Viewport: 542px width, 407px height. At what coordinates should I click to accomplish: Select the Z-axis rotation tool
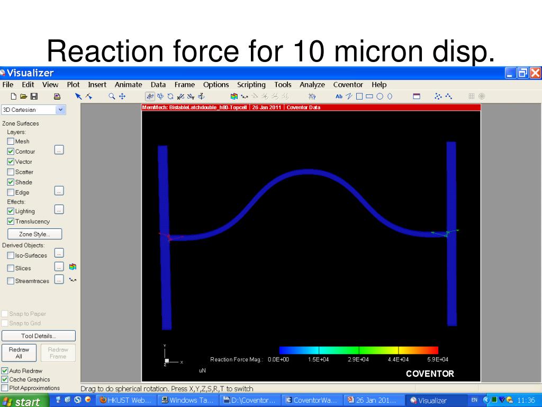pyautogui.click(x=201, y=96)
